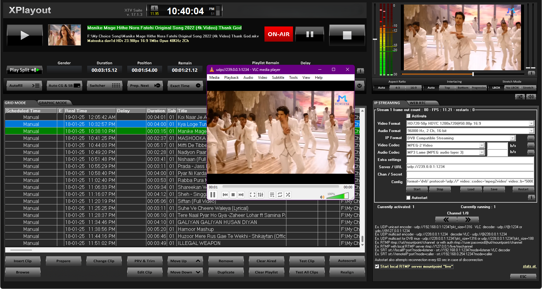Click the info icon under the preview monitor

tap(531, 73)
